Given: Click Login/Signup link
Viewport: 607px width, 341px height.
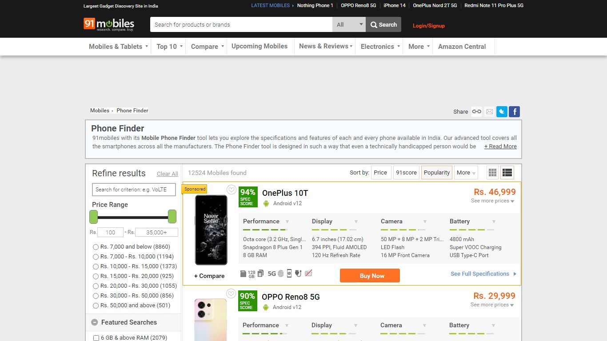Looking at the screenshot, I should 429,26.
